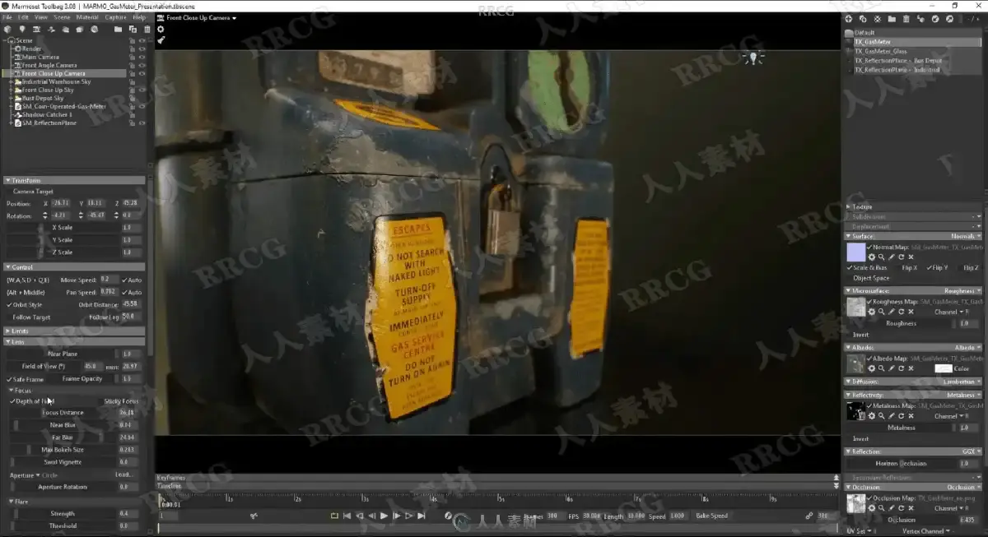Reload the Albedo Map texture
Screen dimensions: 988x537
901,369
